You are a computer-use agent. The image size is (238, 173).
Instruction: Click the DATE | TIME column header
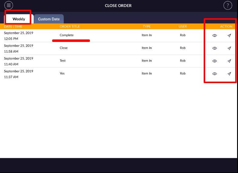(13, 27)
